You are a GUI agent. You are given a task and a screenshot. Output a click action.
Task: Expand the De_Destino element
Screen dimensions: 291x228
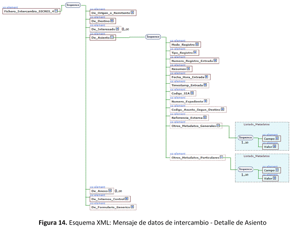pos(112,21)
